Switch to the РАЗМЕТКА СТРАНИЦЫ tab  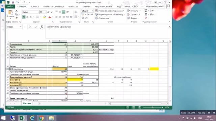(54, 6)
